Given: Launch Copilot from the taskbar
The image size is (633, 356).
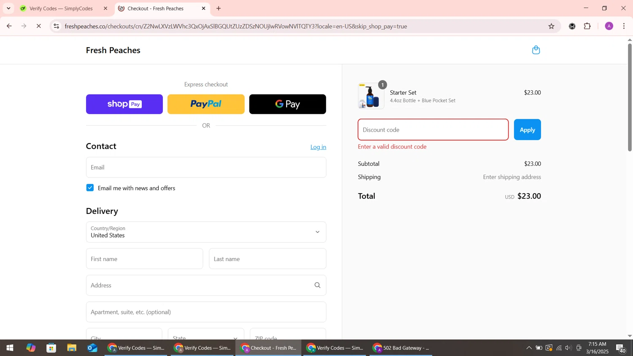Looking at the screenshot, I should pos(31,348).
